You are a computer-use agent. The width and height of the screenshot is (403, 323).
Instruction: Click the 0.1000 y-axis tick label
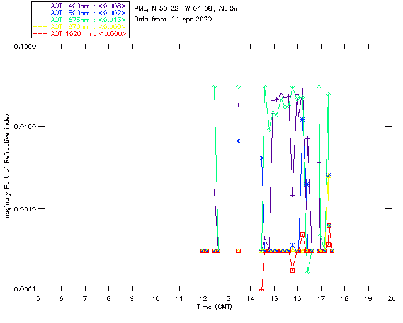25,46
